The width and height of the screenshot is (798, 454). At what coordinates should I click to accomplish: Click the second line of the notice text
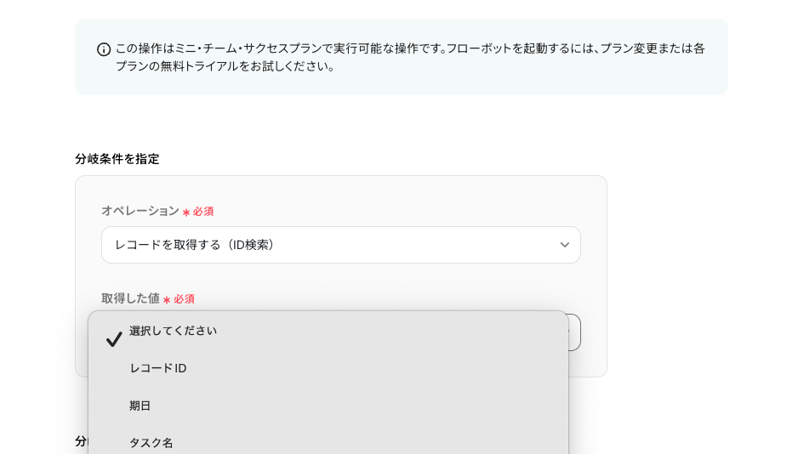pyautogui.click(x=225, y=66)
